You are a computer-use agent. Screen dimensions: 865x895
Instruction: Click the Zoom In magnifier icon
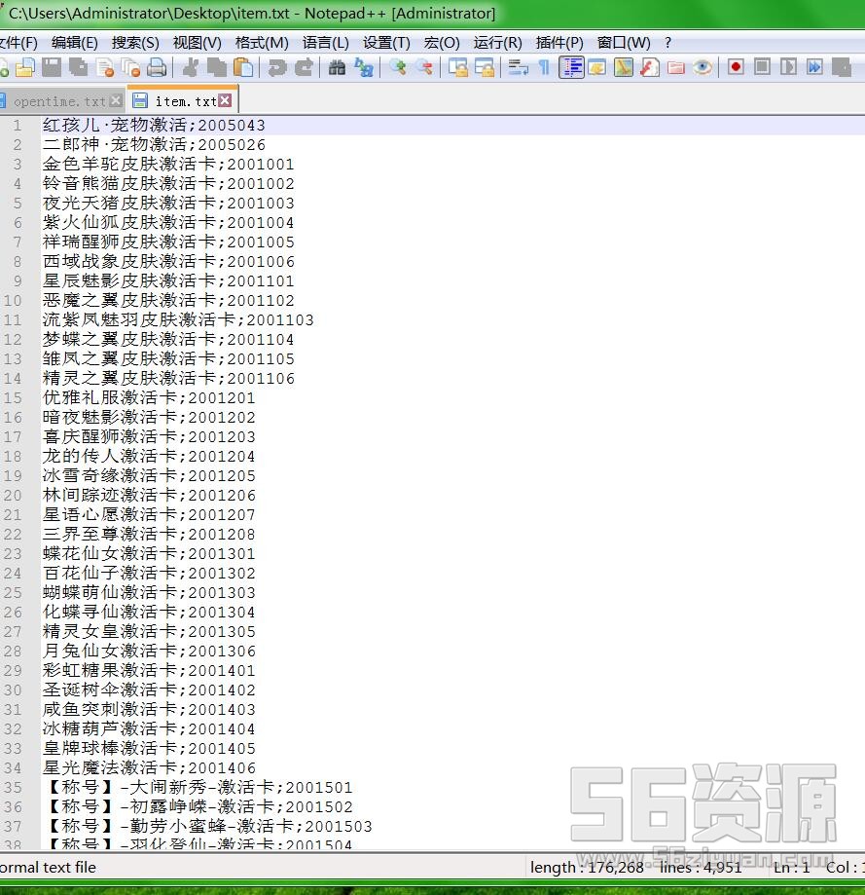(x=398, y=67)
